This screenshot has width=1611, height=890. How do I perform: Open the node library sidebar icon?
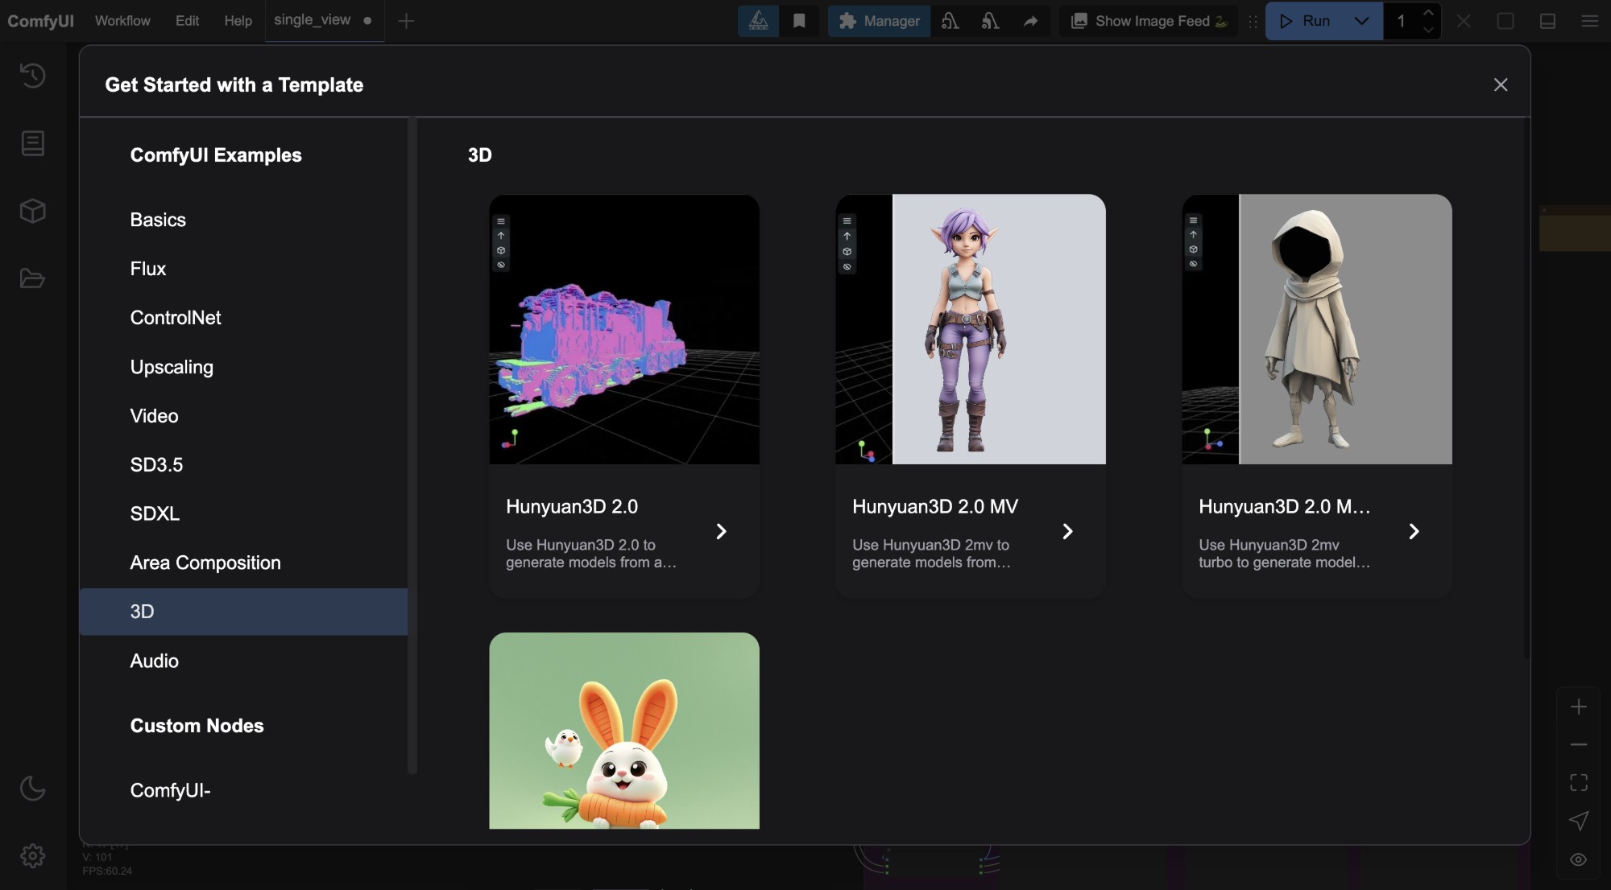[32, 143]
